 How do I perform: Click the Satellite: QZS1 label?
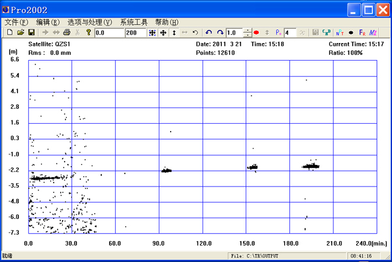(x=49, y=44)
